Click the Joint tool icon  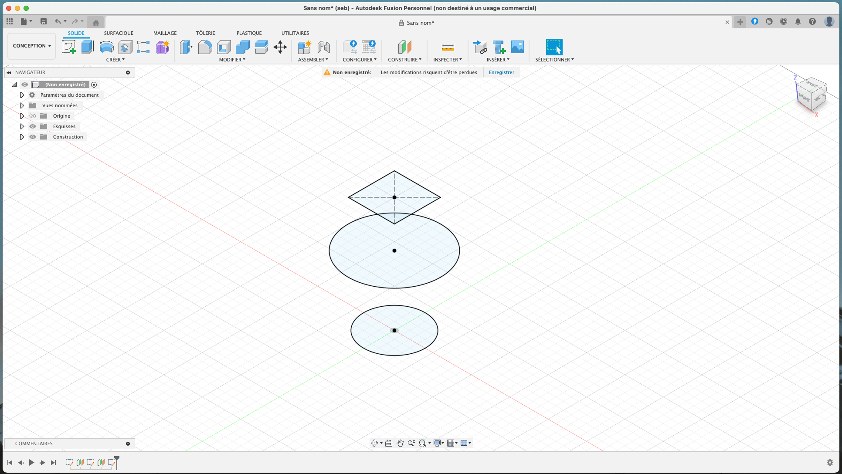(323, 47)
